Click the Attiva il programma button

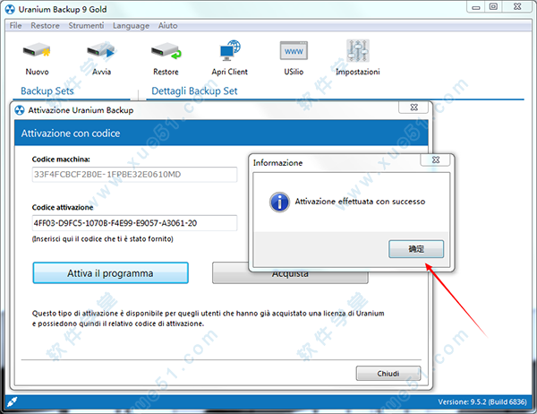tap(110, 273)
